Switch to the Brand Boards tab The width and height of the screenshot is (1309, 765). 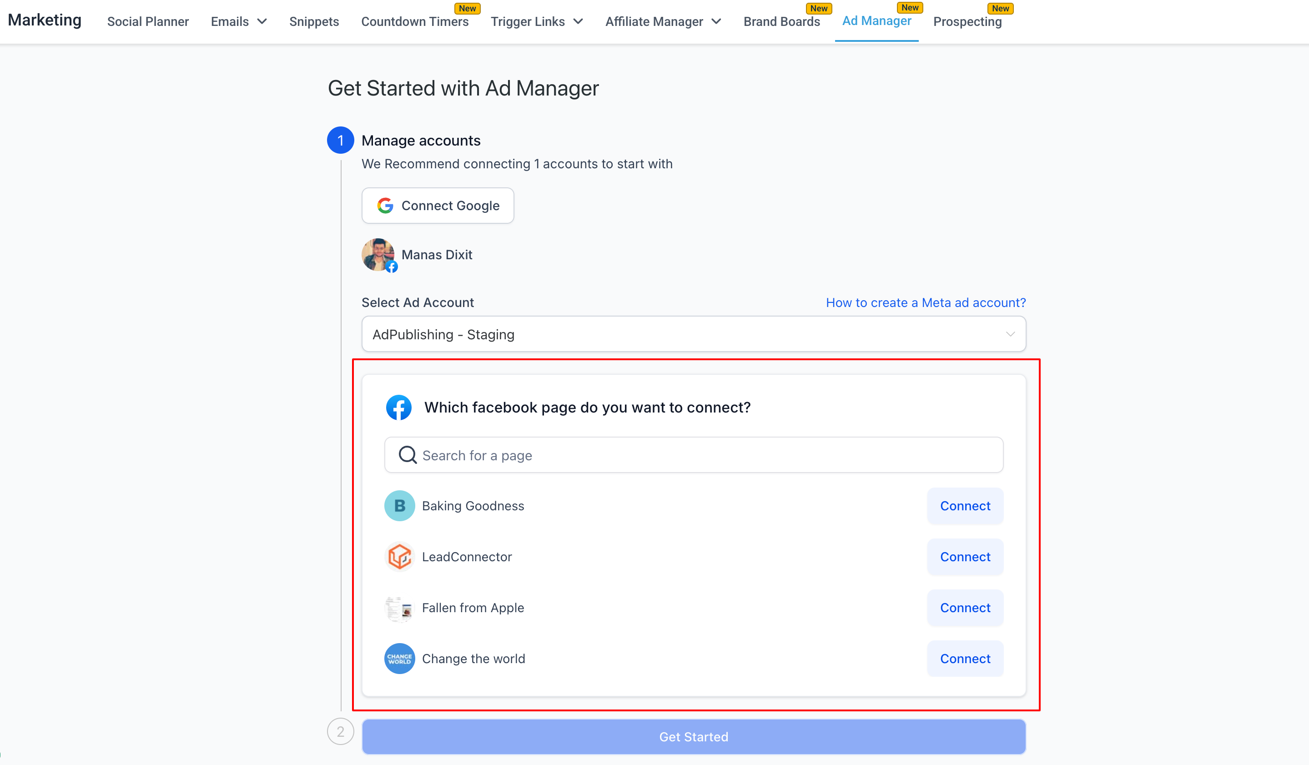781,21
